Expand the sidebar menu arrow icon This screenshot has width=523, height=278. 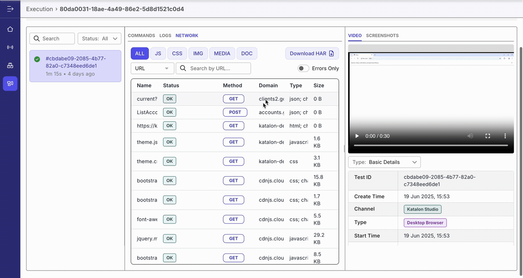click(10, 9)
